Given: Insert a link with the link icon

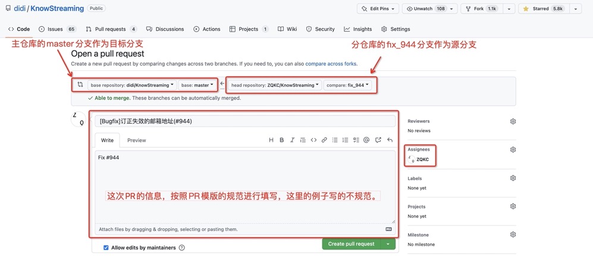Looking at the screenshot, I should (x=324, y=141).
